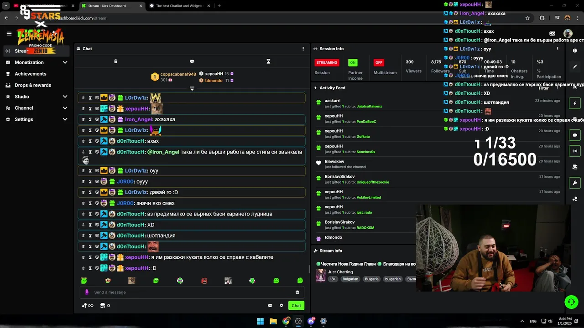Image resolution: width=584 pixels, height=328 pixels.
Task: Open a new browser tab
Action: (x=219, y=6)
